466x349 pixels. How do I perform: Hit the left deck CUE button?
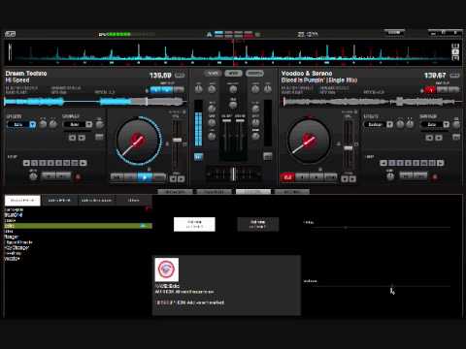(x=116, y=177)
